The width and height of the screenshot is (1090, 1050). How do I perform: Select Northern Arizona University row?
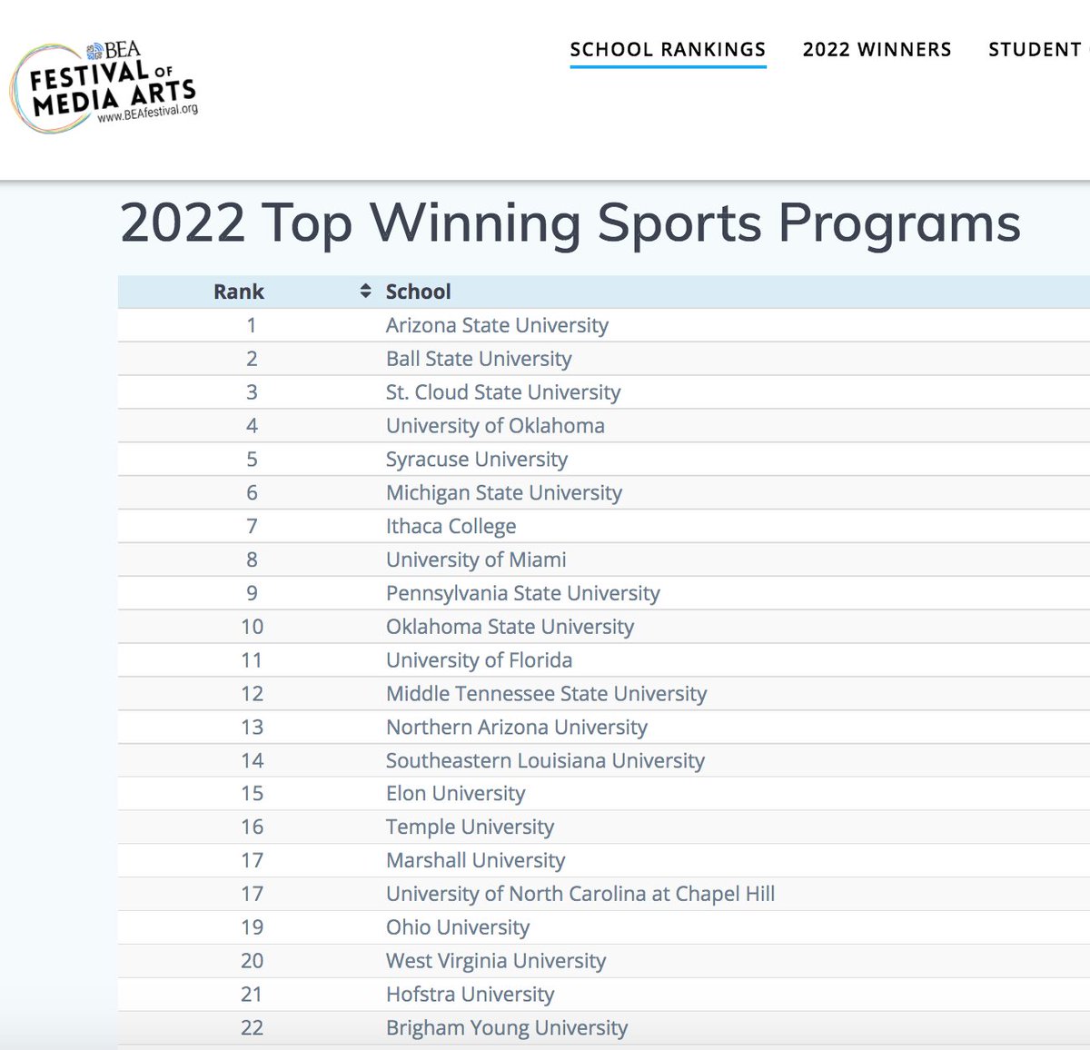pyautogui.click(x=604, y=728)
